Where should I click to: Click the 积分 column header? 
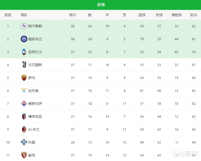(x=193, y=15)
